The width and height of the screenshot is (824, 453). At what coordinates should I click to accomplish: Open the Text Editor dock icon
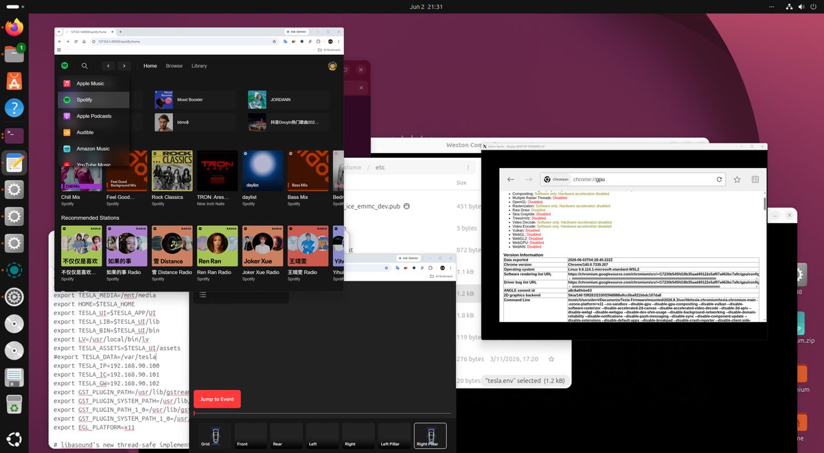14,163
